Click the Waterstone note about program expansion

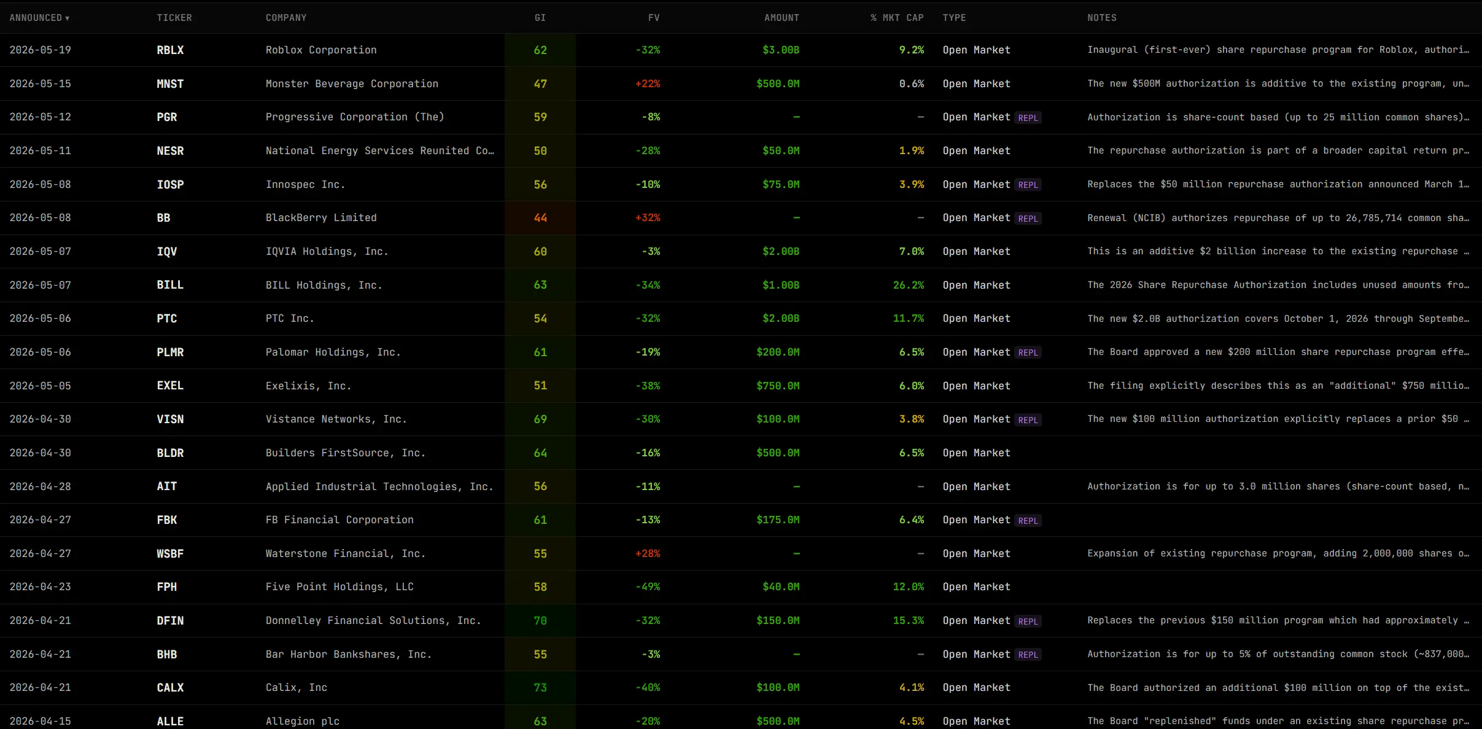point(1278,554)
